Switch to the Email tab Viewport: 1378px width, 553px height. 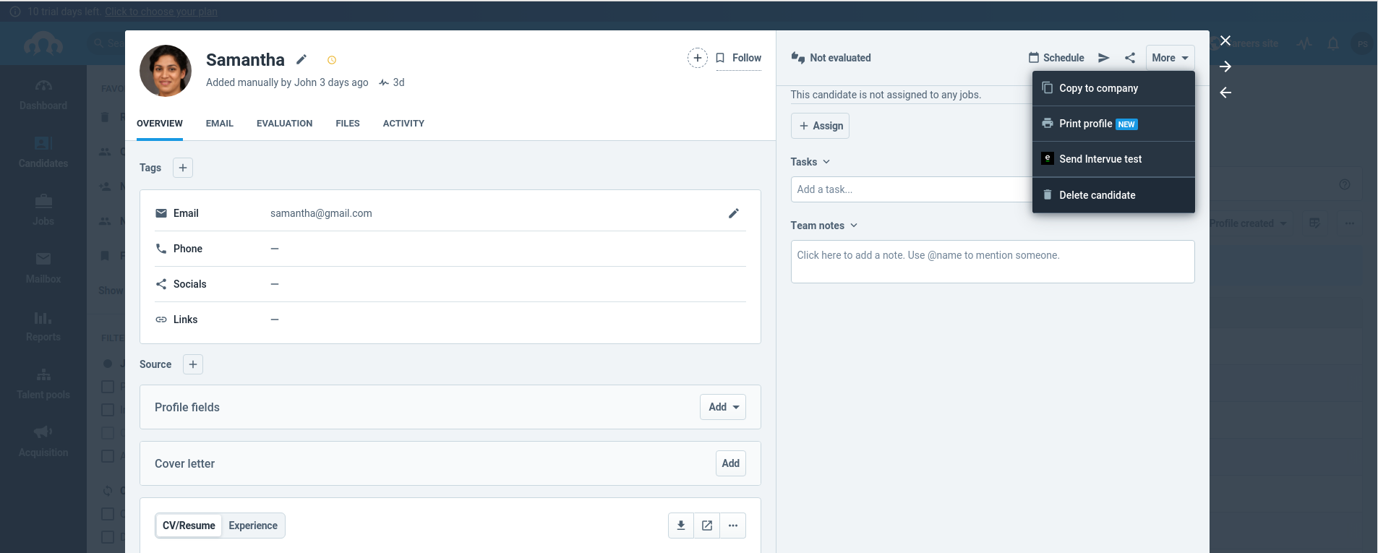coord(220,124)
